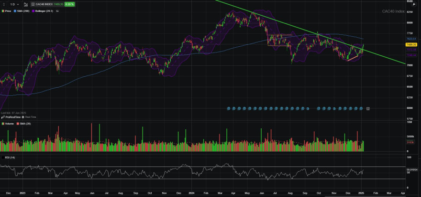
Task: Click the drag handle icon at top-left
Action: 4,4
